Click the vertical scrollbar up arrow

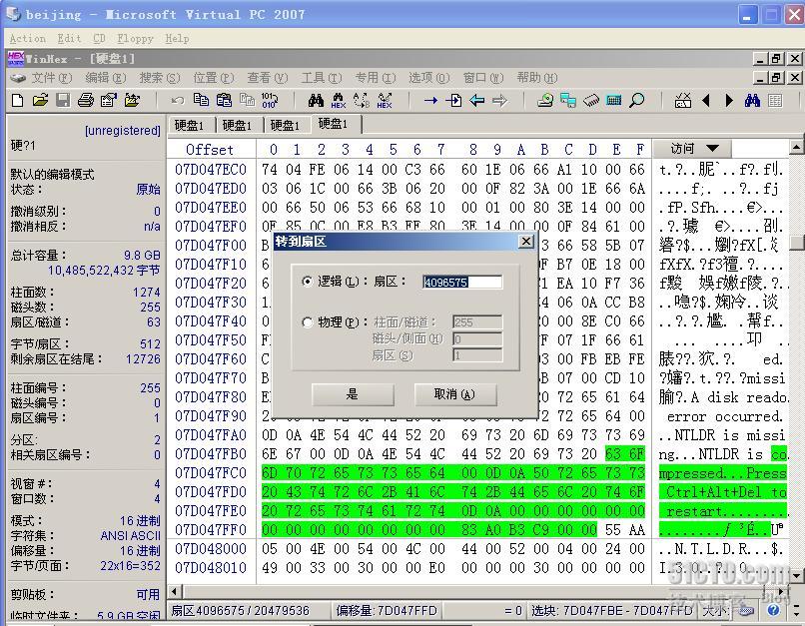point(796,148)
